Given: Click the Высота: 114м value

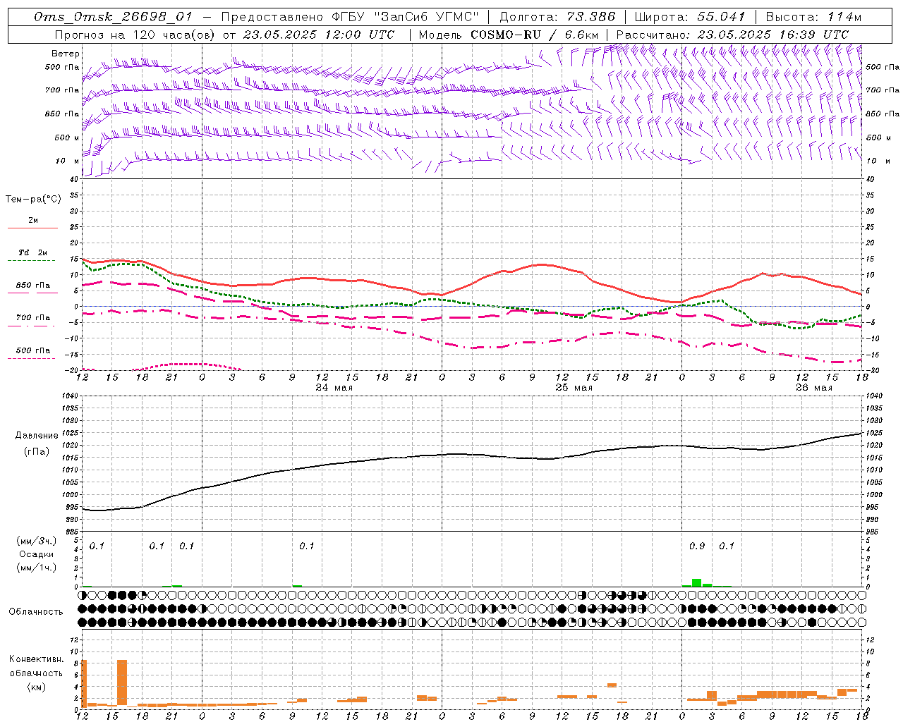Looking at the screenshot, I should pyautogui.click(x=813, y=17).
